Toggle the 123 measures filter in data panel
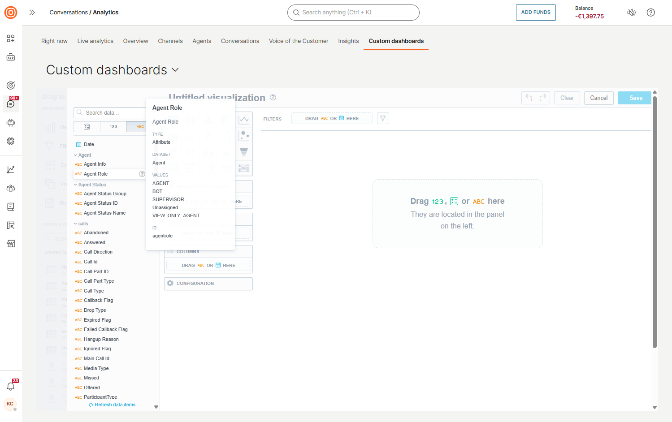The image size is (672, 422). tap(113, 127)
